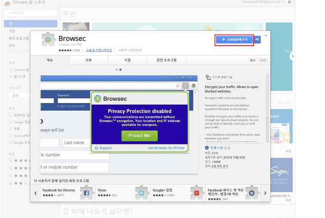Select the 확장 프로그램 sidebar item
Viewport: 325px width, 218px height.
(x=19, y=38)
